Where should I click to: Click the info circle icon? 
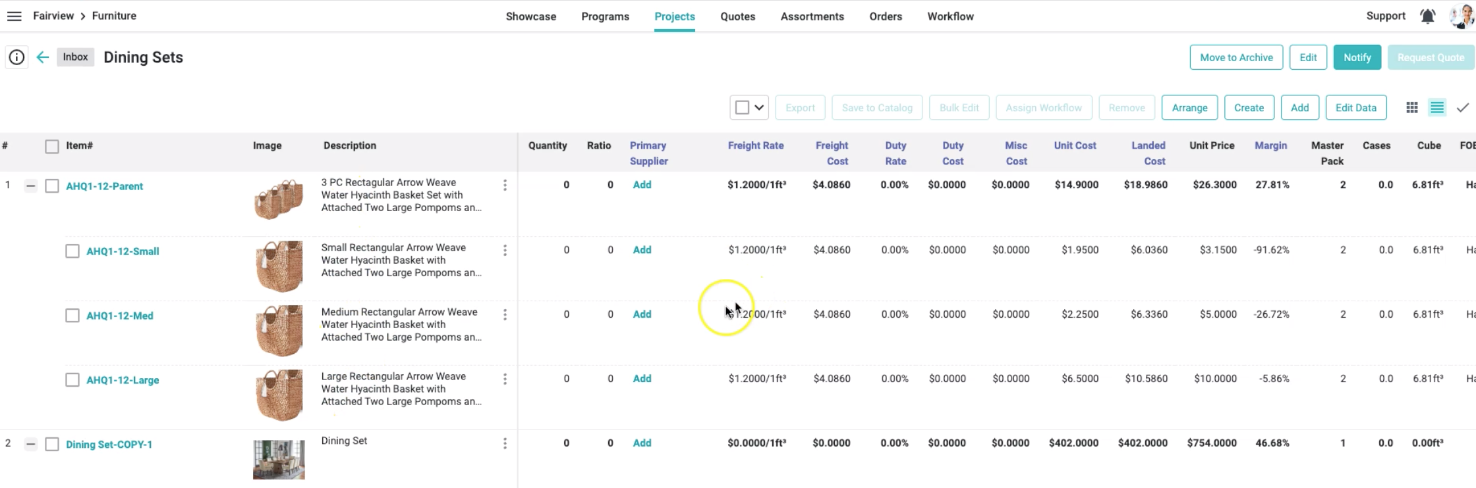pos(16,58)
